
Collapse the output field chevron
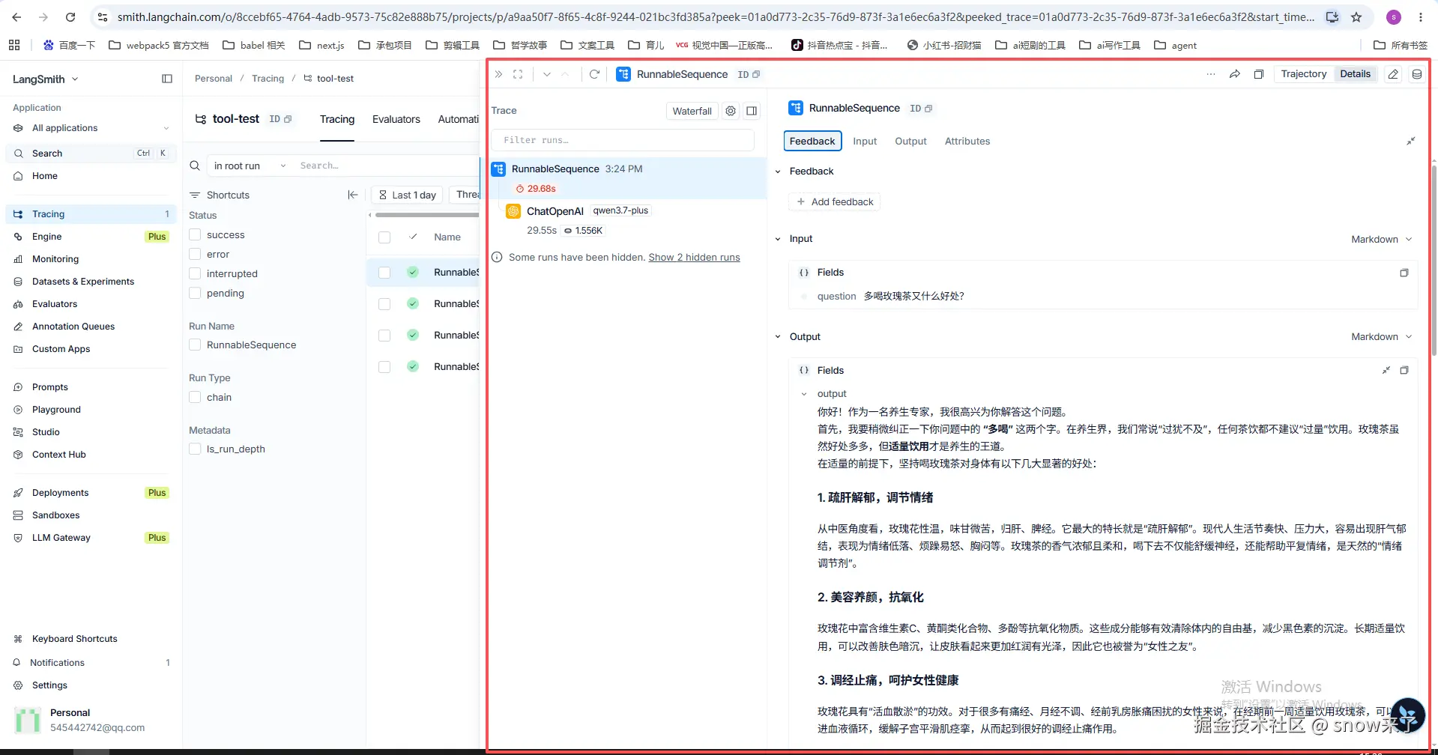(804, 394)
